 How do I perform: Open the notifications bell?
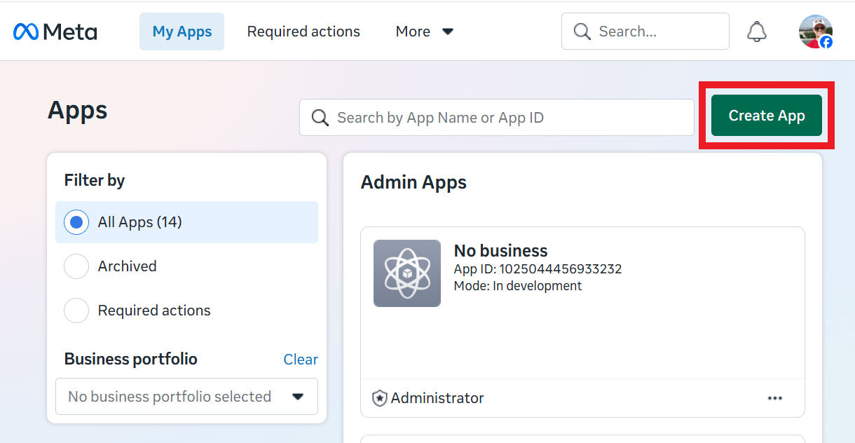tap(757, 32)
